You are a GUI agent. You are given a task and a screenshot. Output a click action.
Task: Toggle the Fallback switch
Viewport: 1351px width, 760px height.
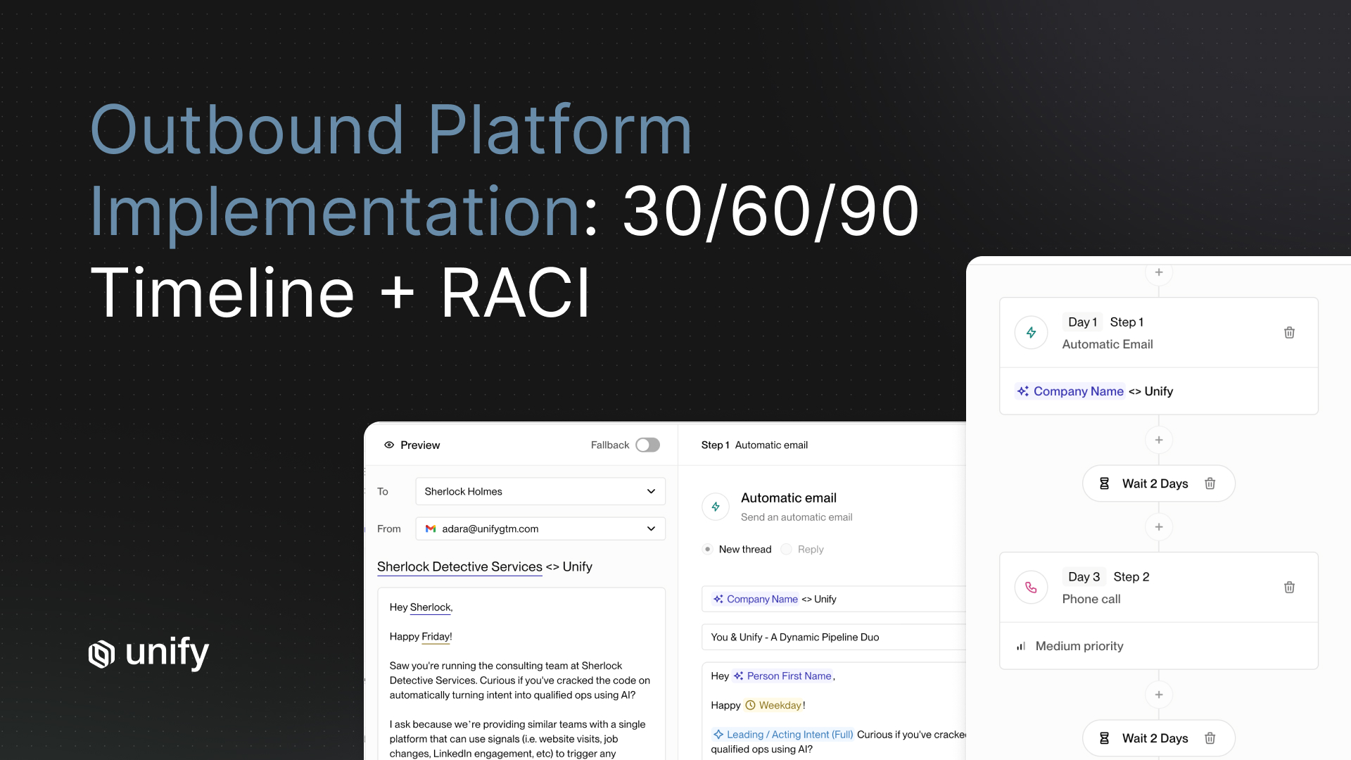click(647, 445)
